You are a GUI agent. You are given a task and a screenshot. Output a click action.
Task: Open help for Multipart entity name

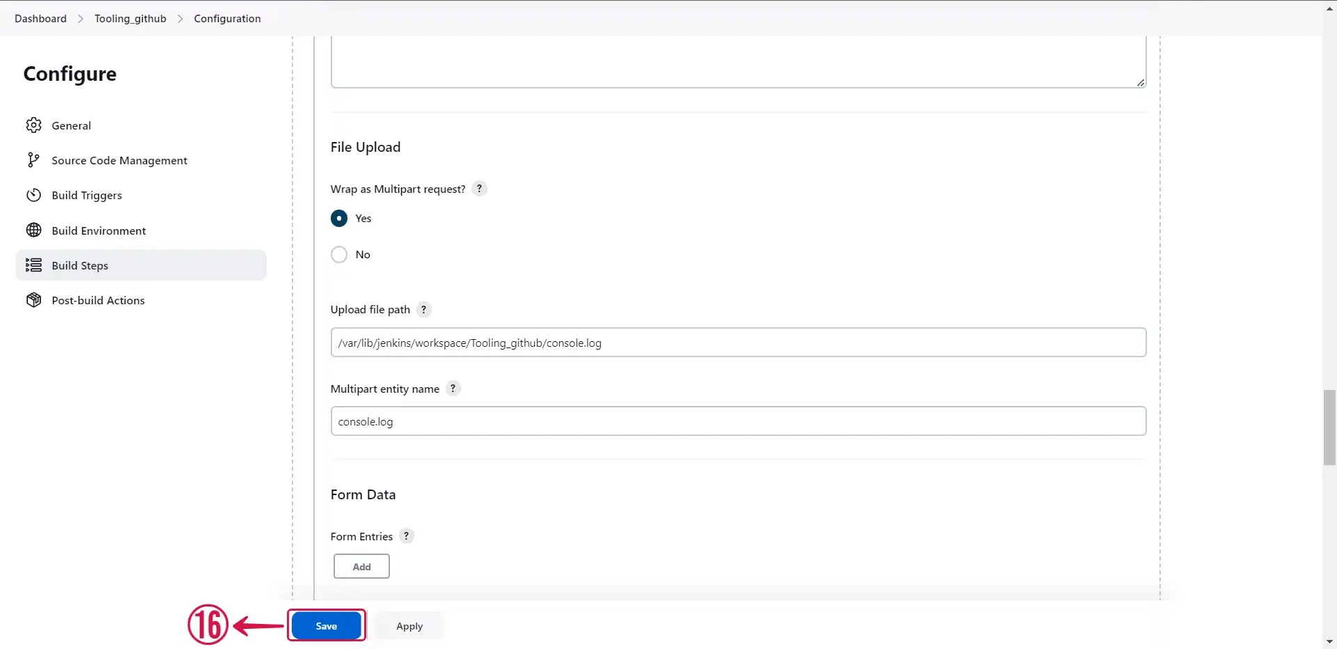click(453, 389)
